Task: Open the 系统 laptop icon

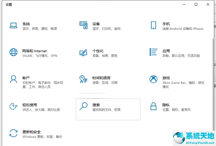Action: 13,25
